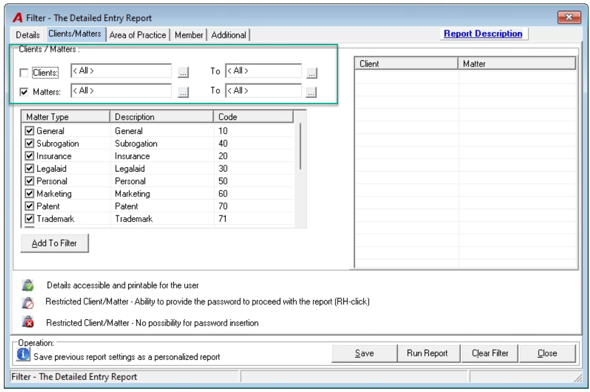Select the Clients/Matters tab

75,34
